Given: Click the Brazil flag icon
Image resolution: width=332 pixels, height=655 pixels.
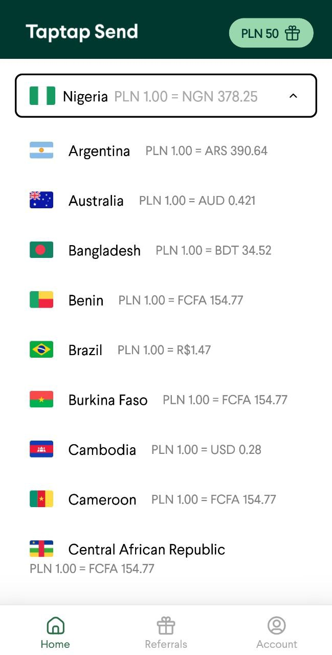Looking at the screenshot, I should click(x=41, y=350).
